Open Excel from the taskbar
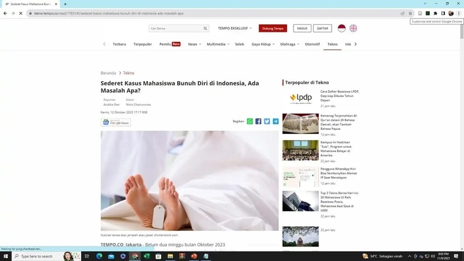This screenshot has height=261, width=464. [147, 256]
